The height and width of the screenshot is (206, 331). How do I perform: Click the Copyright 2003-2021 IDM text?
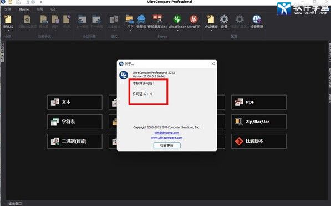(166, 127)
